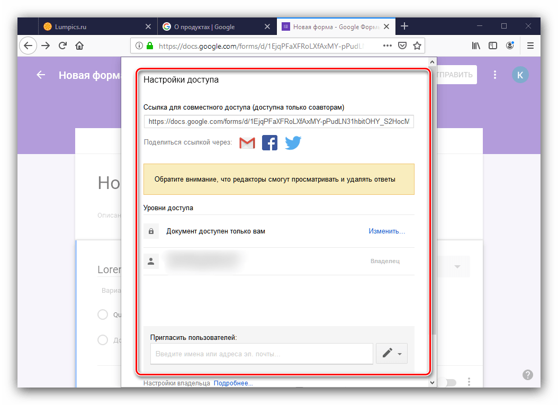
Task: Share link via Twitter icon
Action: click(293, 143)
